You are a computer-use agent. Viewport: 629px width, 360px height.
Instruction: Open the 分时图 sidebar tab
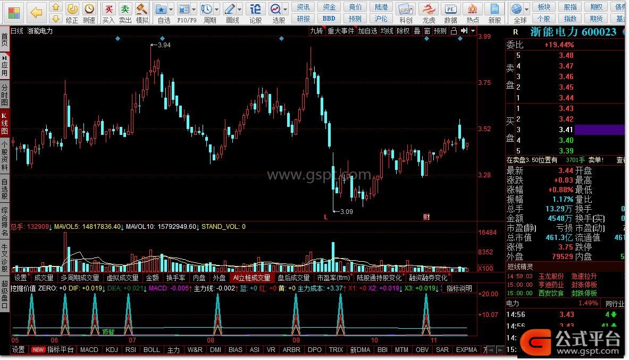point(4,95)
